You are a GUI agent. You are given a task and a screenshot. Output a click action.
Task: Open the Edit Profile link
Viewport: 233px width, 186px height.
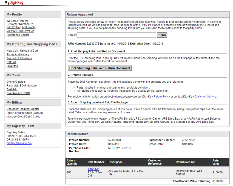[13, 27]
